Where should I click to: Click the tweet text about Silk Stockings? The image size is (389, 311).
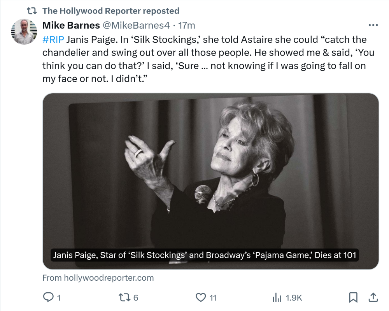click(x=202, y=59)
